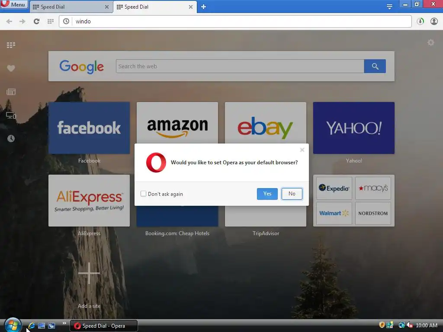443x332 pixels.
Task: Open the Macy's thumbnail in folder tile
Action: point(373,188)
